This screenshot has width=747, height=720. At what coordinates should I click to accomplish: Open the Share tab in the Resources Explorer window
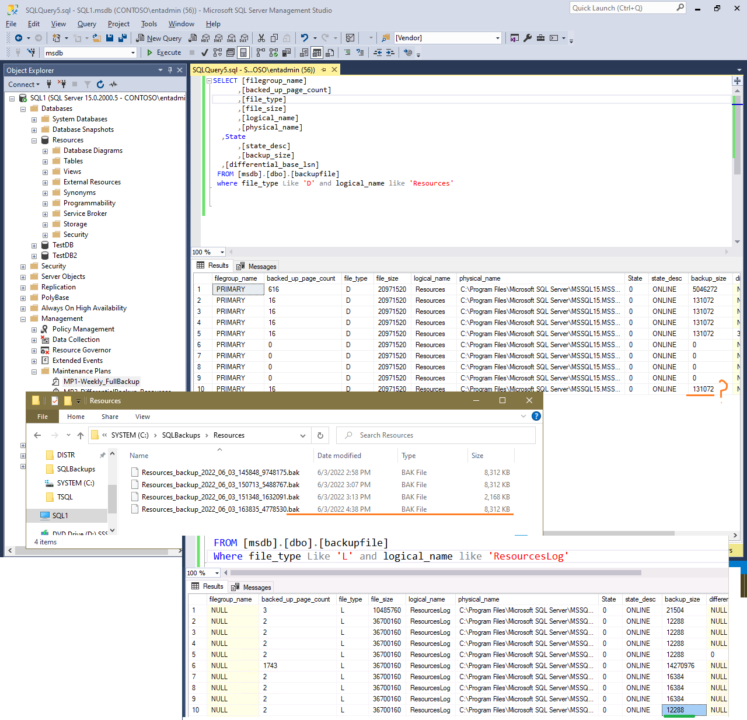point(110,417)
